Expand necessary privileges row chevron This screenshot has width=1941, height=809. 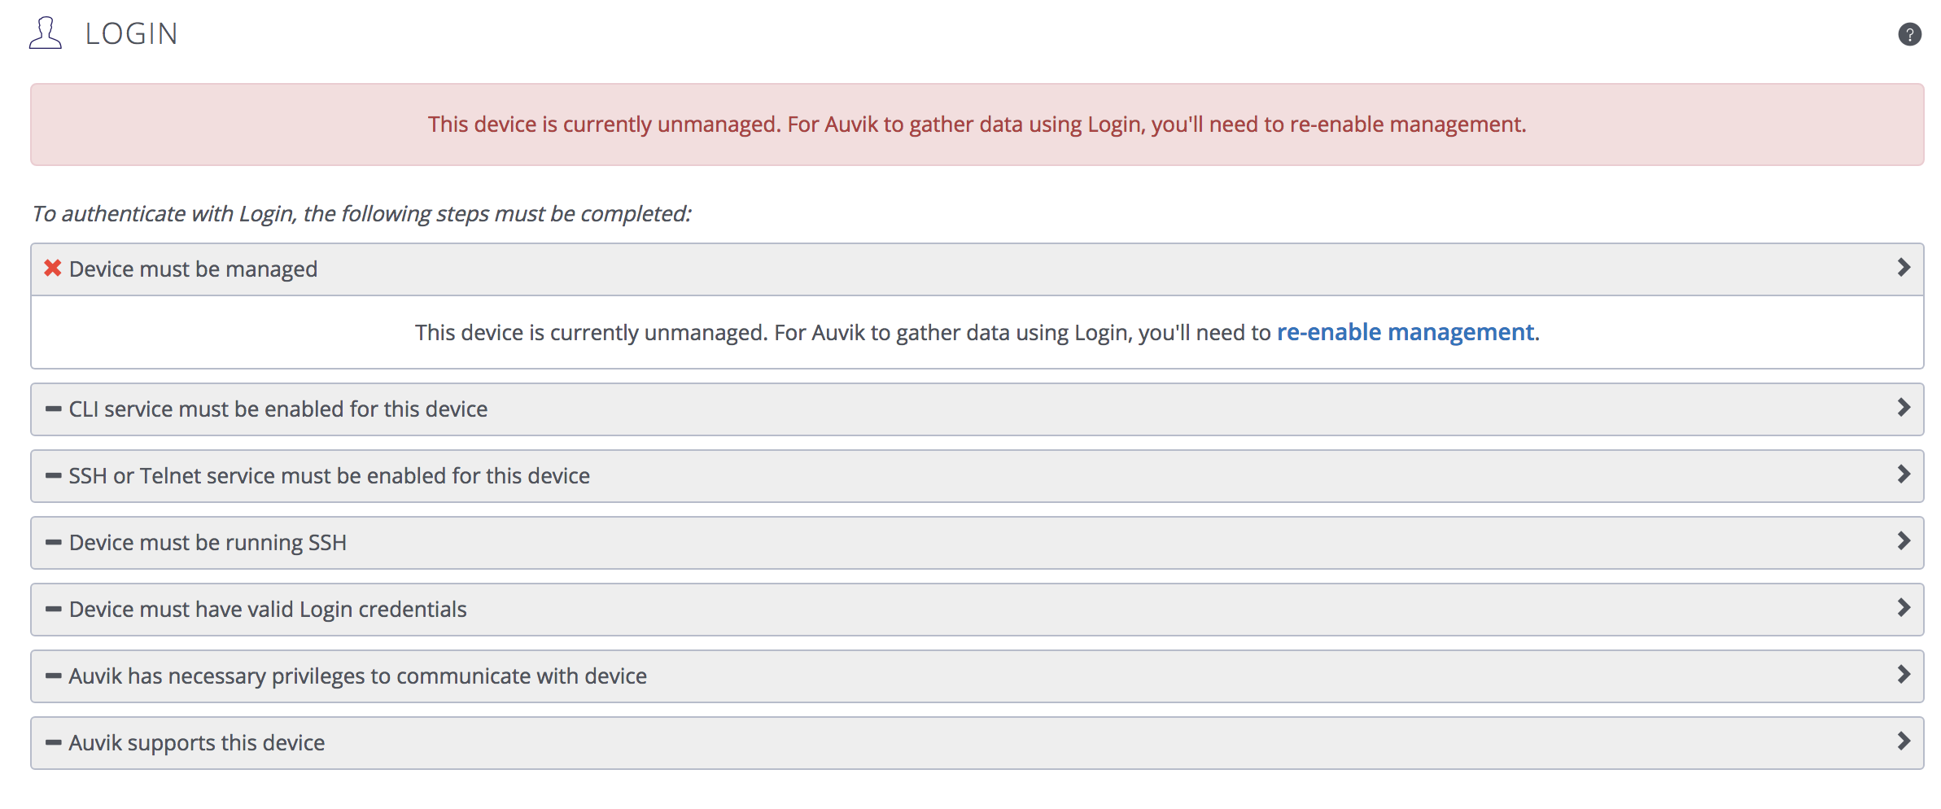pos(1904,675)
